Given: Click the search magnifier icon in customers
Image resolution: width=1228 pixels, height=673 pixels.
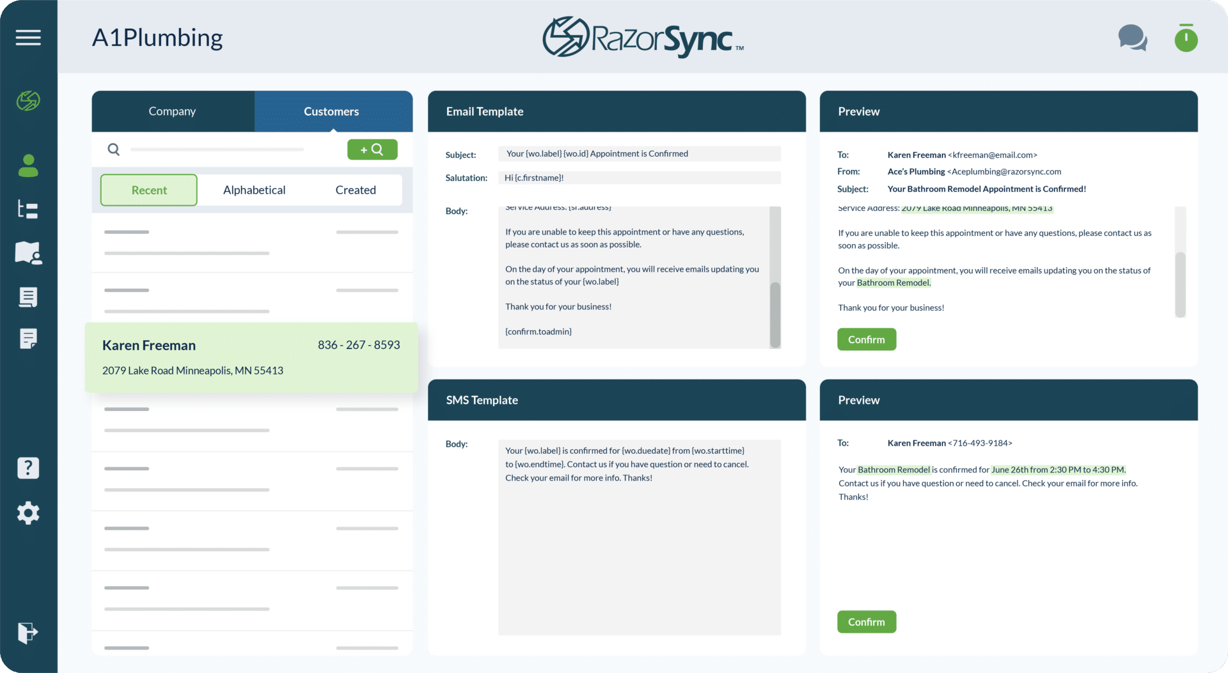Looking at the screenshot, I should [114, 149].
